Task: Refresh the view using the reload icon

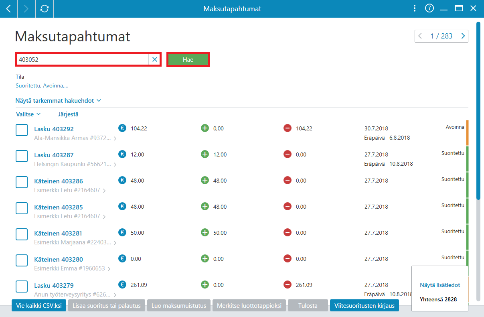Action: [45, 8]
